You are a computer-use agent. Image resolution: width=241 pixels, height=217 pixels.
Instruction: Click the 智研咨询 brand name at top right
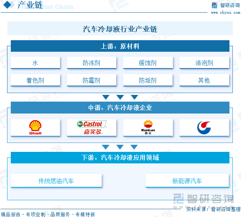(x=230, y=5)
